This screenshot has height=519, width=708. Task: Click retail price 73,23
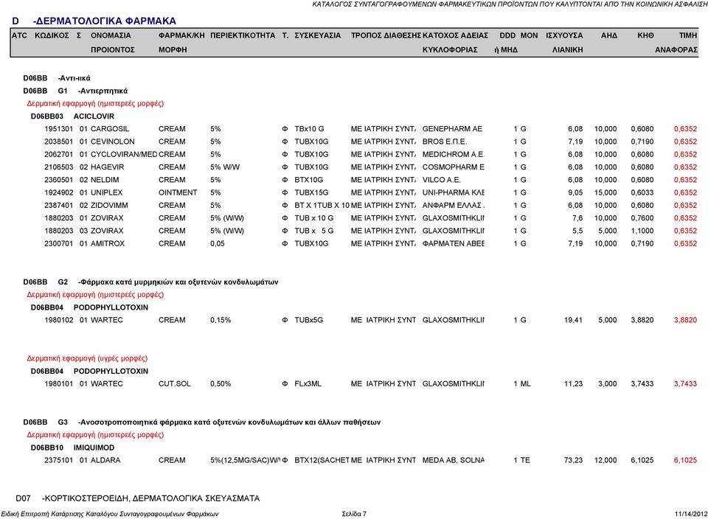pyautogui.click(x=574, y=460)
